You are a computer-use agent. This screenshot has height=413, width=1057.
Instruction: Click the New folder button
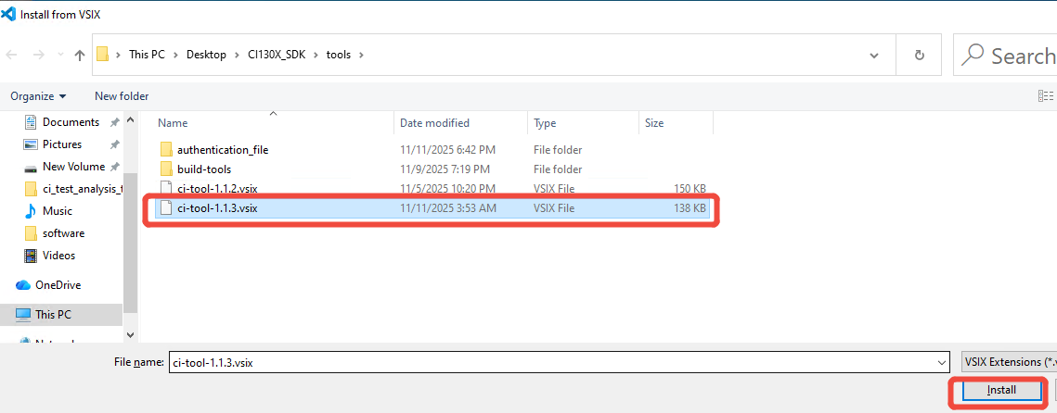click(x=122, y=96)
